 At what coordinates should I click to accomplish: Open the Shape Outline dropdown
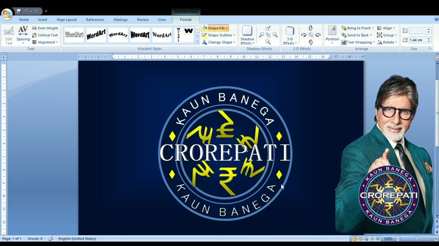[218, 35]
